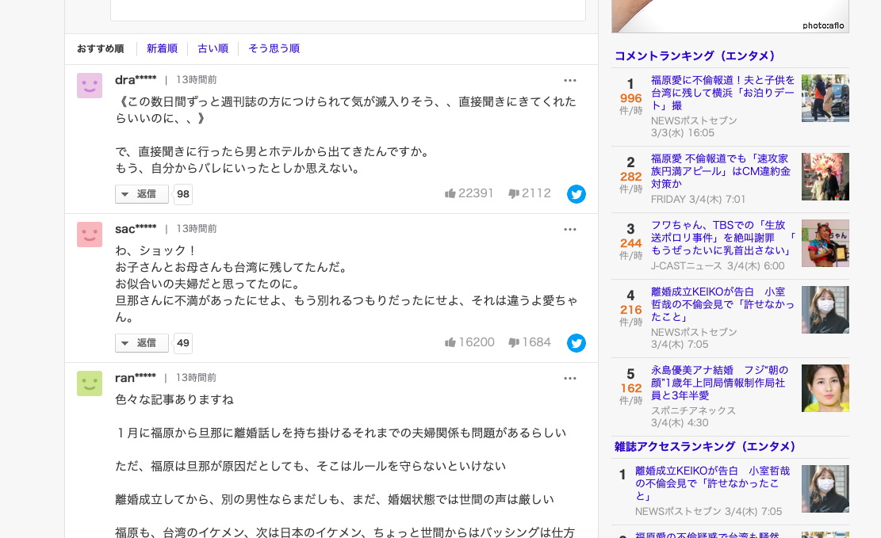The height and width of the screenshot is (538, 881).
Task: Click source text J-CASTニュース 3/4(木) 6:00
Action: pos(718,265)
